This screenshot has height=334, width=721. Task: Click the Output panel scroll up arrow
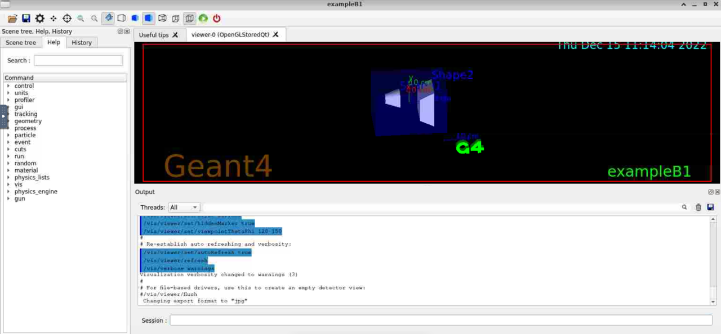pyautogui.click(x=713, y=220)
